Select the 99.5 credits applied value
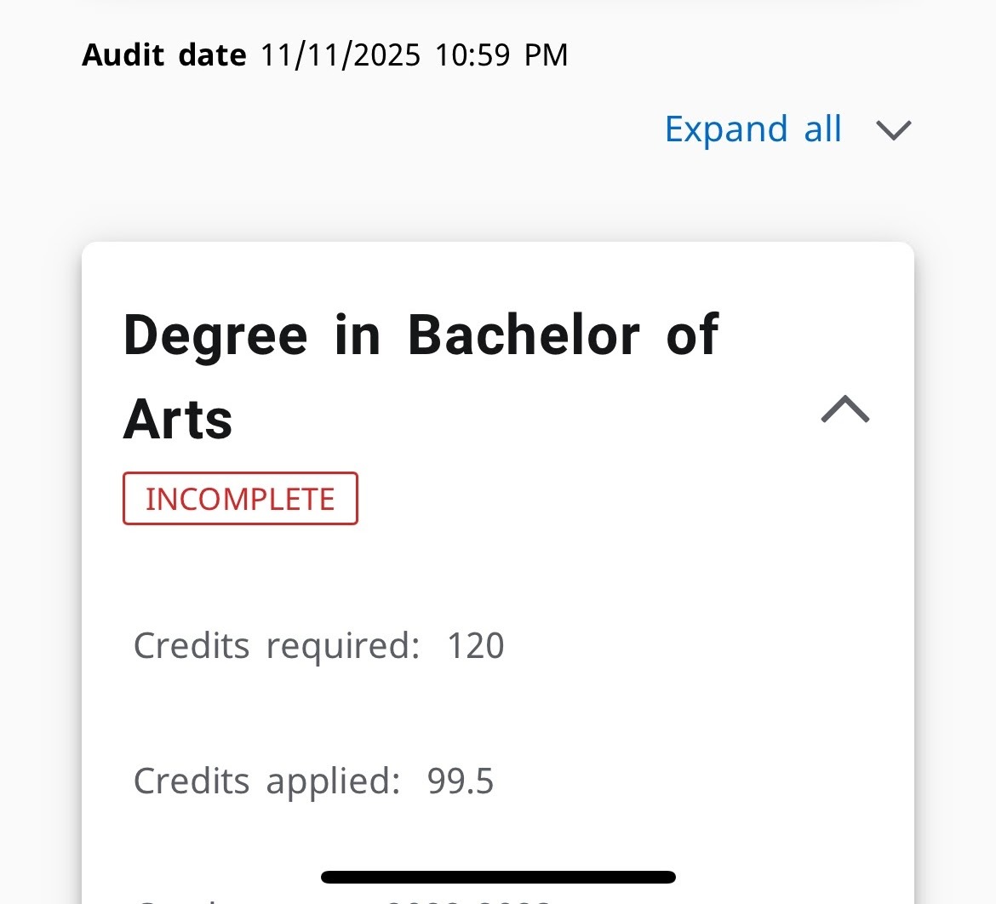The width and height of the screenshot is (996, 904). coord(461,781)
